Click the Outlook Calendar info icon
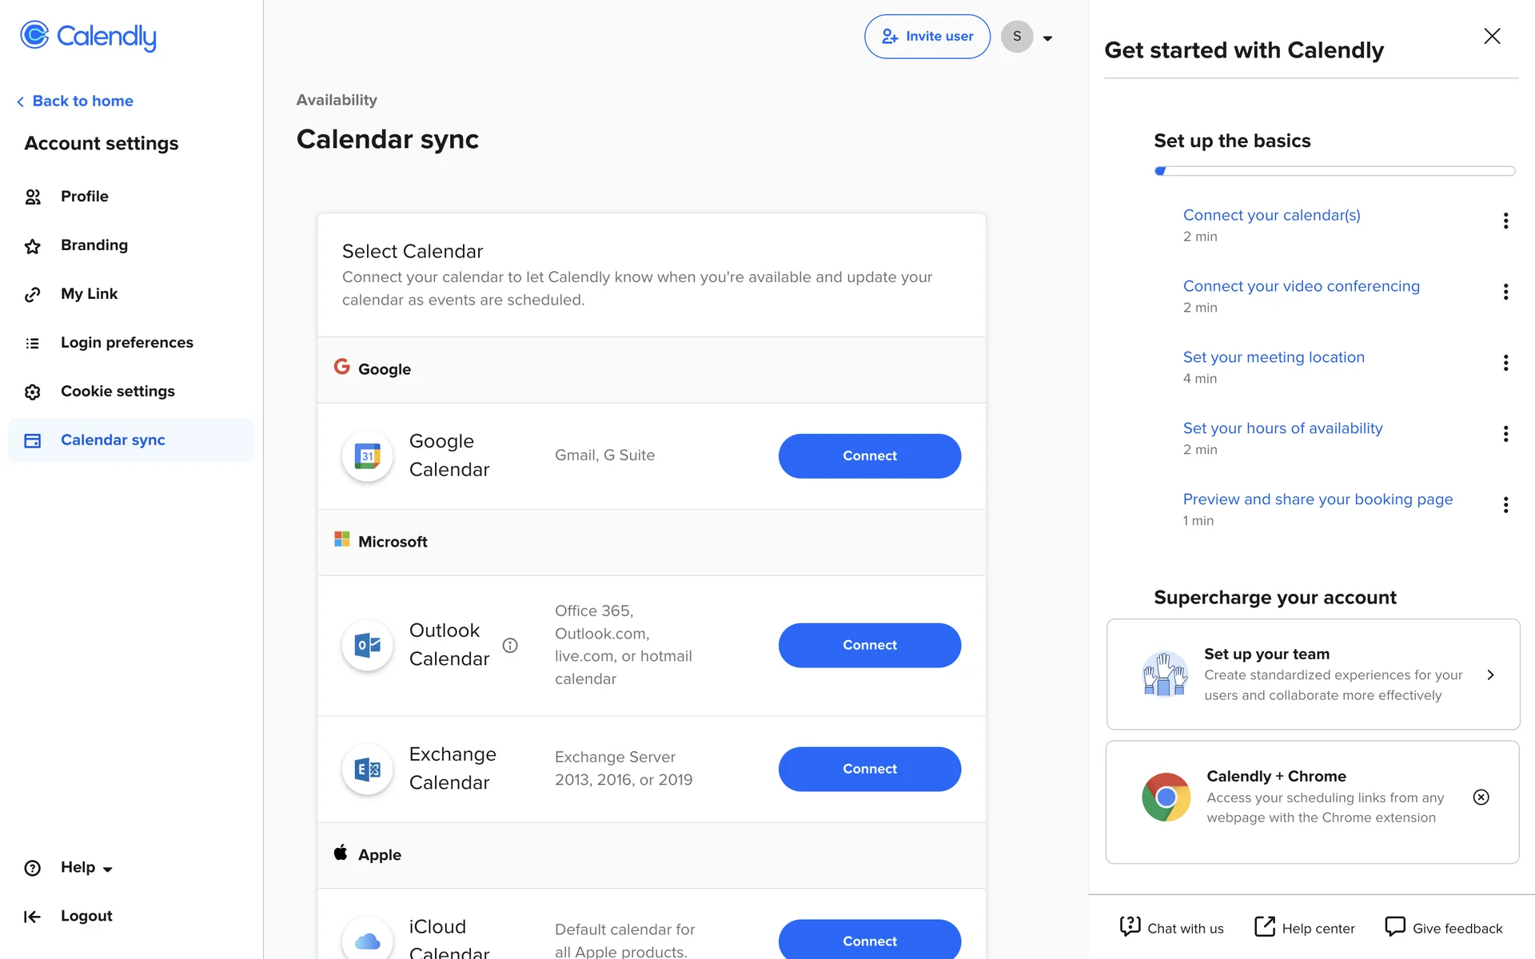The image size is (1535, 959). point(510,645)
